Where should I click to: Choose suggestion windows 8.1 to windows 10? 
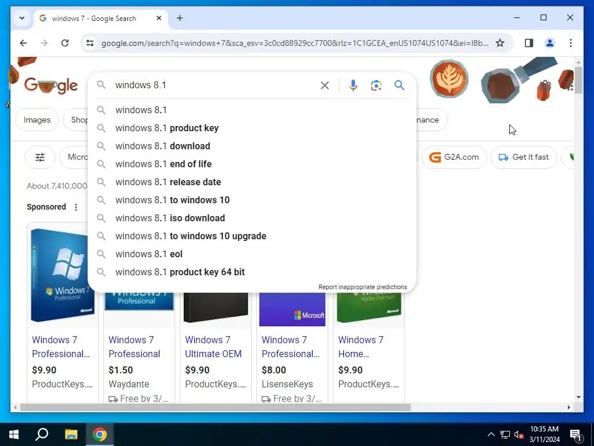coord(252,200)
